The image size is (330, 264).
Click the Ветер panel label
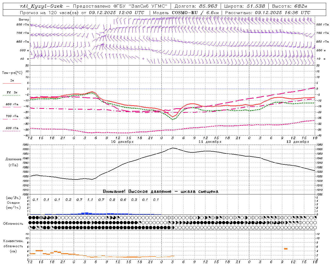[x=24, y=20]
